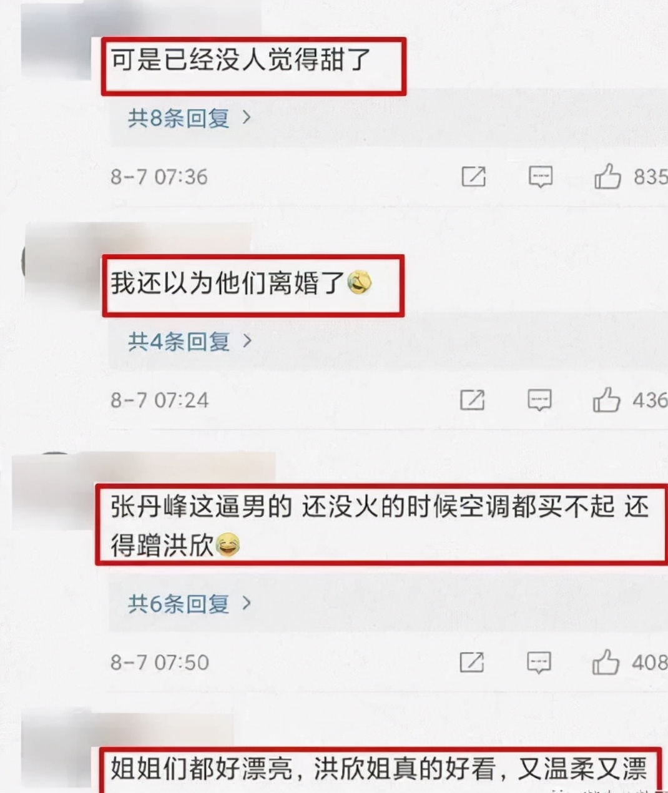Open comment 我还以为他们离婚了
Viewport: 668px width, 793px height.
coord(242,284)
